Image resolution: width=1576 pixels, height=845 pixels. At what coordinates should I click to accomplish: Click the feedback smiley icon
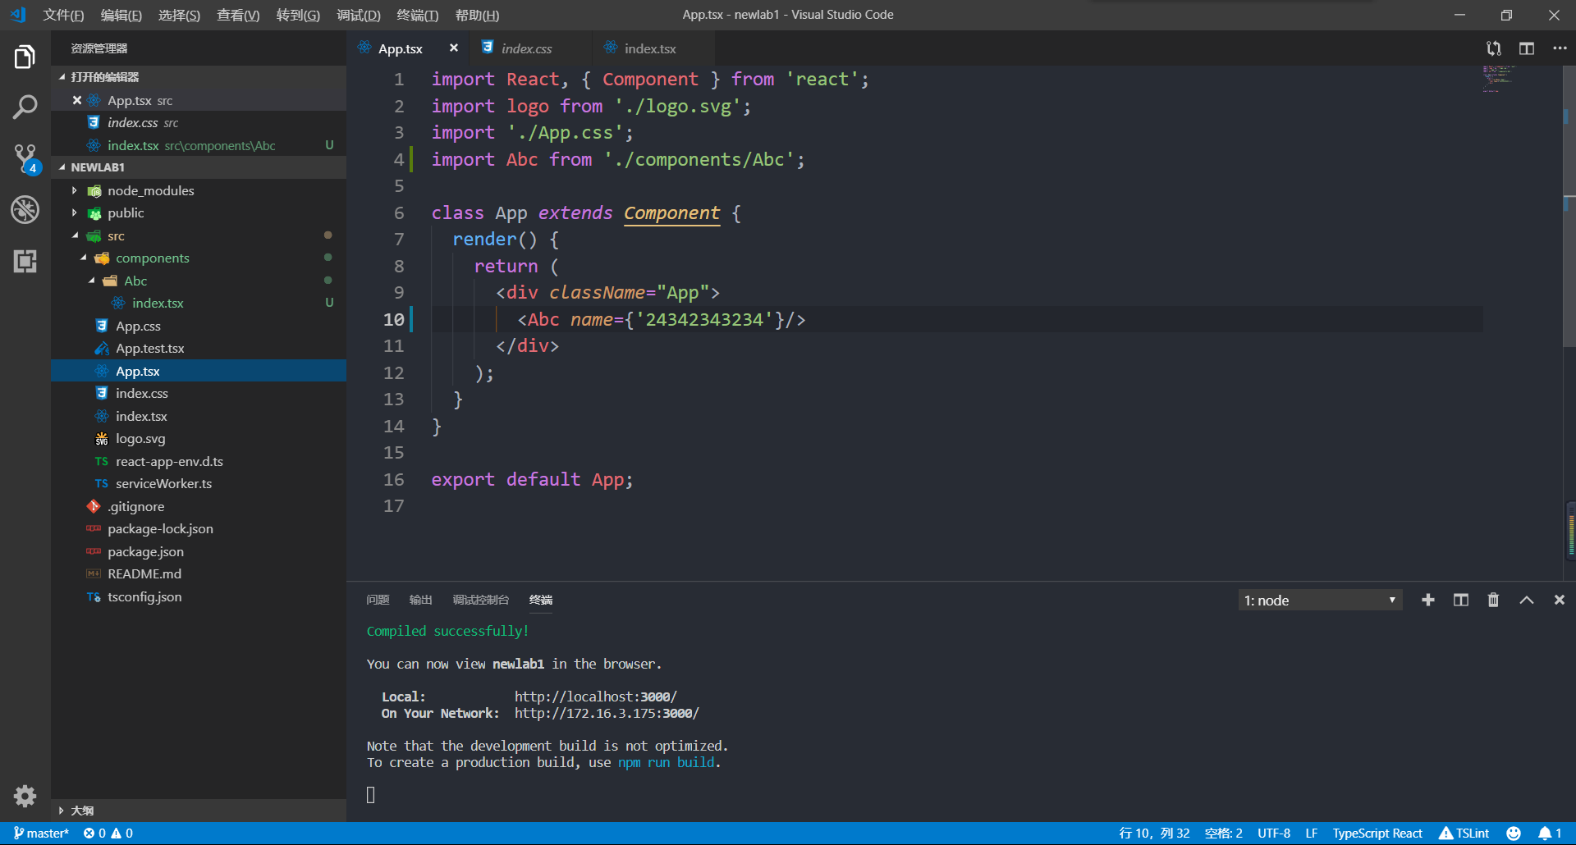pyautogui.click(x=1514, y=834)
